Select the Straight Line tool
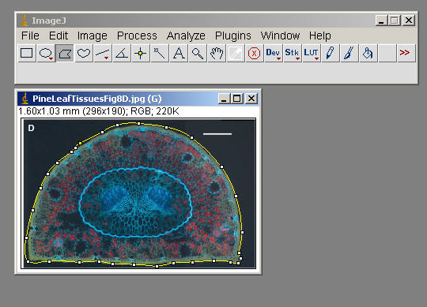Screen dimensions: 427x307 click(103, 53)
